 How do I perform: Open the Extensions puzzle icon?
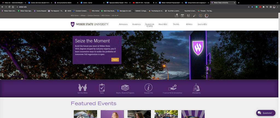263,7
